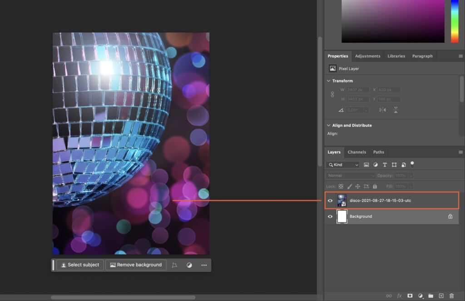Open the Kind filter dropdown
Screen dimensions: 465x301
[x=342, y=165]
